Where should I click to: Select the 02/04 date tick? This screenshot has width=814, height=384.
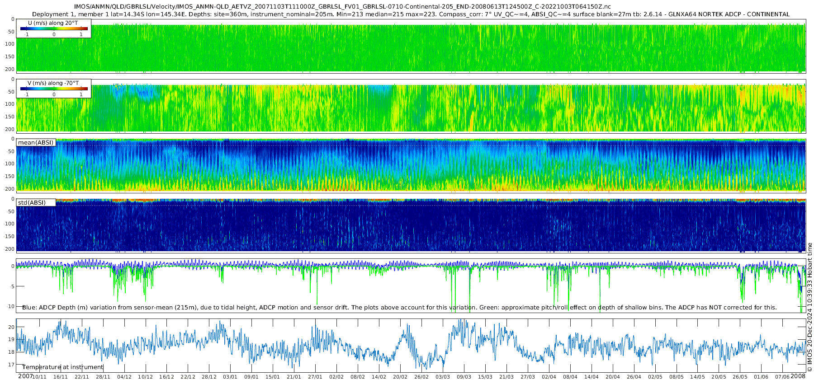coord(549,377)
